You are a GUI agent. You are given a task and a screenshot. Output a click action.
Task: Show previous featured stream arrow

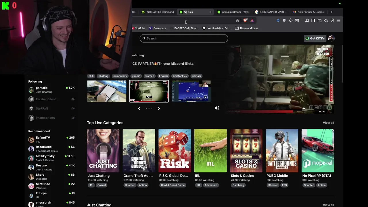[139, 108]
